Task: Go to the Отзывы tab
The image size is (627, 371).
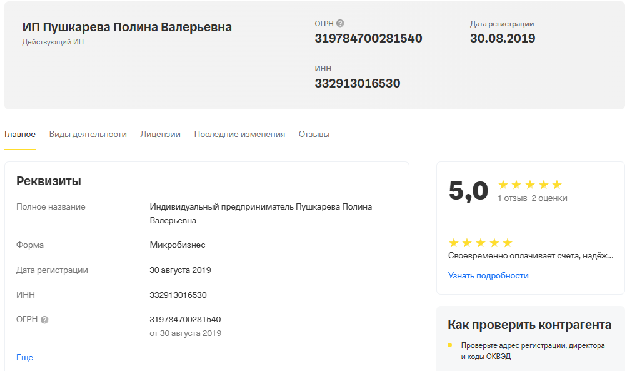Action: click(x=313, y=134)
